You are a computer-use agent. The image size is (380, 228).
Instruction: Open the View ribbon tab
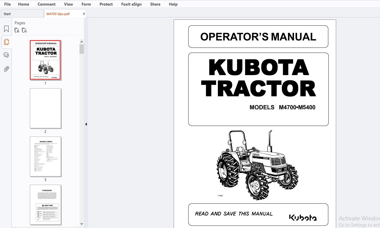click(x=68, y=4)
